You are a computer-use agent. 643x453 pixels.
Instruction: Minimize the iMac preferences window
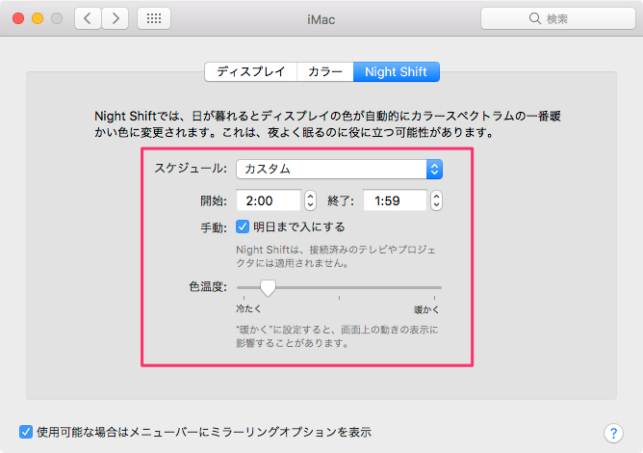[x=38, y=18]
